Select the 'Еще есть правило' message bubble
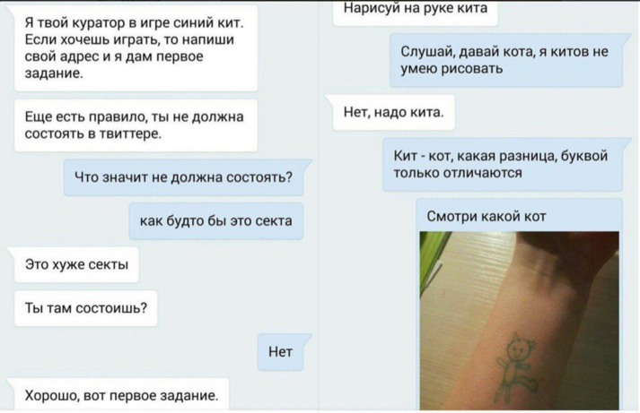This screenshot has height=413, width=640. 136,125
